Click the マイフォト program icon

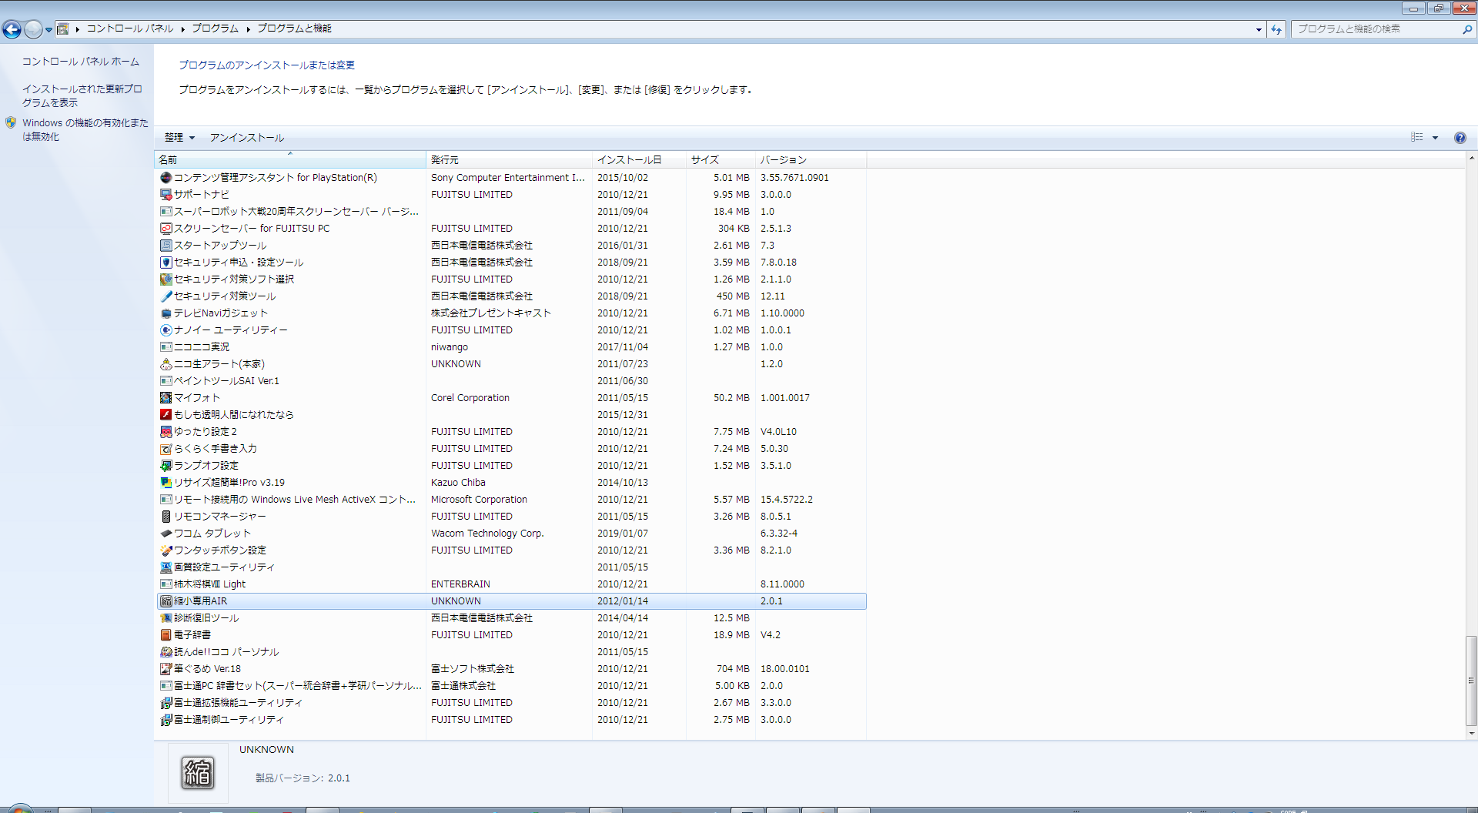click(x=166, y=398)
